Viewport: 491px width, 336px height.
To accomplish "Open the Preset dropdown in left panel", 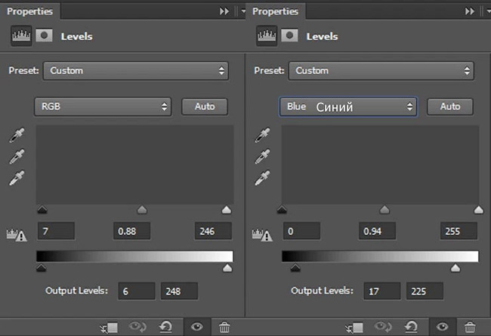I will [x=135, y=71].
